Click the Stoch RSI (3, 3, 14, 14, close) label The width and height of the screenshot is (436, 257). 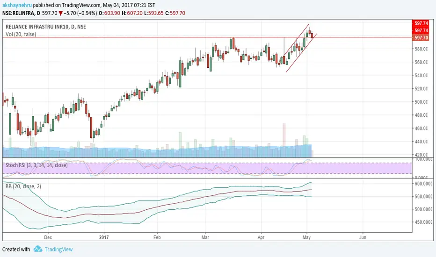36,165
